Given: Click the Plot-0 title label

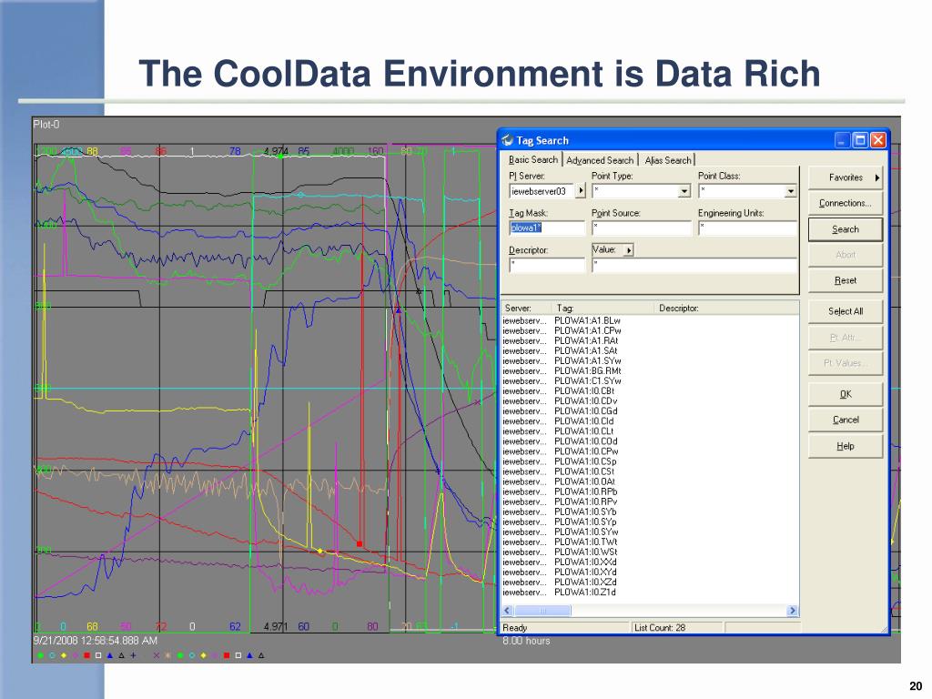Looking at the screenshot, I should click(x=46, y=124).
